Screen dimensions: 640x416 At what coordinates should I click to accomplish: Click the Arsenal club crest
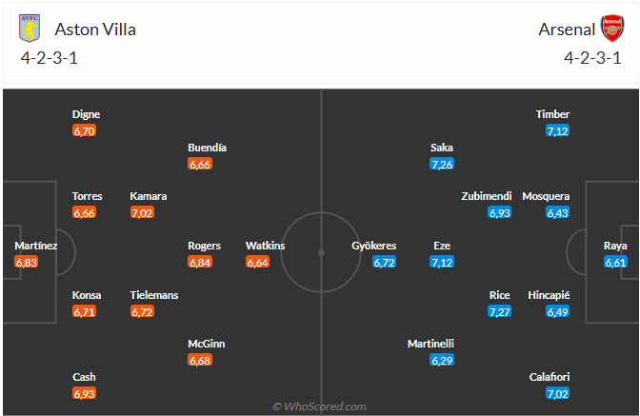coord(610,29)
